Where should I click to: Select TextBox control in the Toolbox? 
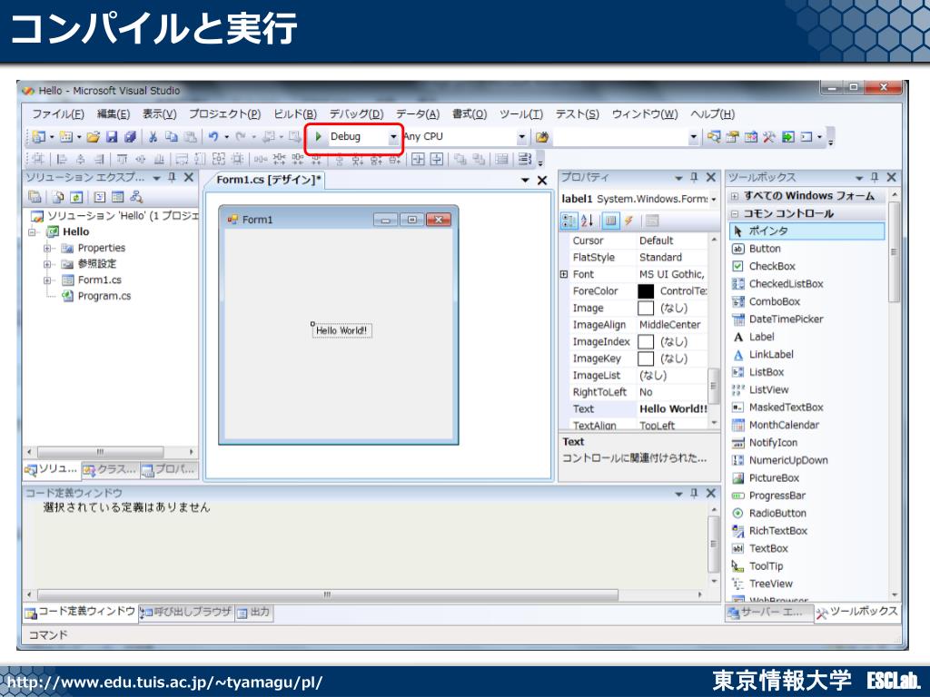click(768, 549)
